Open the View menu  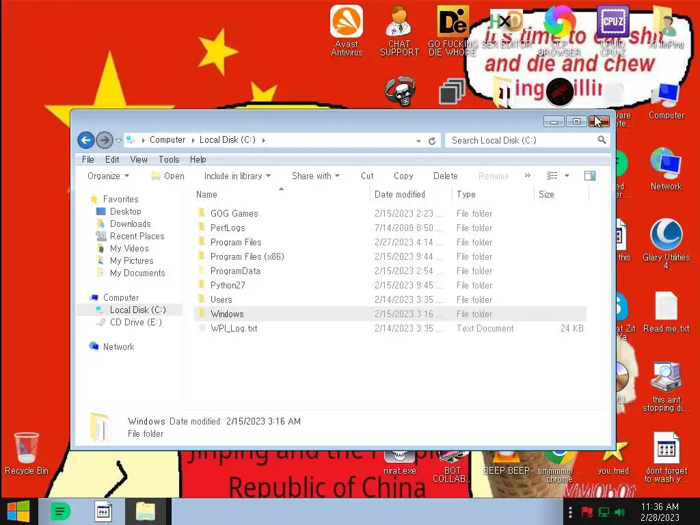pos(139,159)
